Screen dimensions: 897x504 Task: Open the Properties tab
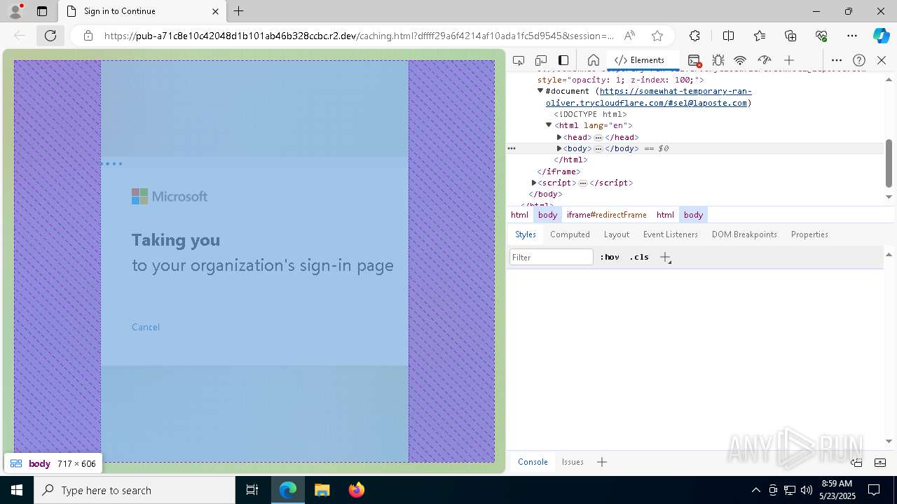point(809,234)
